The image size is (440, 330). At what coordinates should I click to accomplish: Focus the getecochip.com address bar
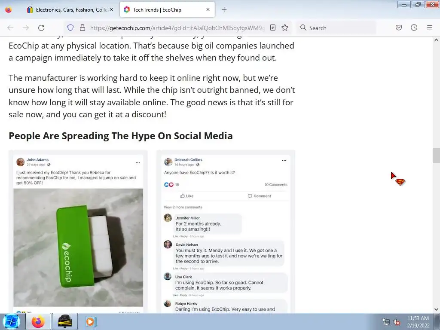tap(177, 28)
